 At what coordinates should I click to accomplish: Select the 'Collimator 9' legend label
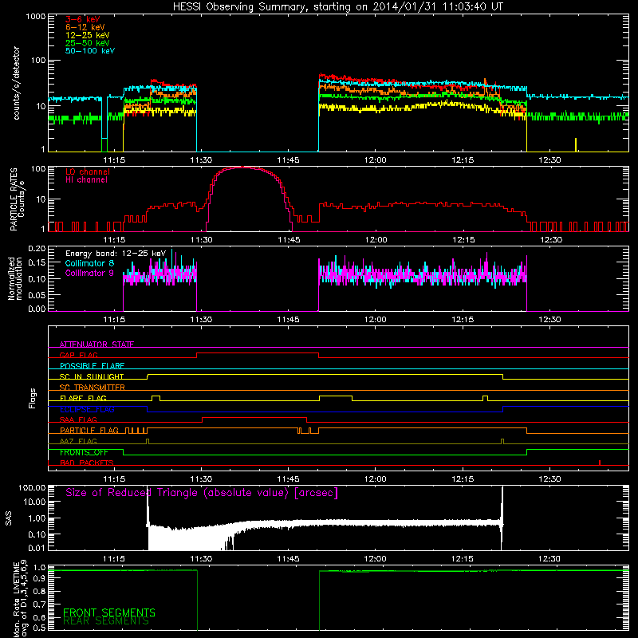pos(90,273)
